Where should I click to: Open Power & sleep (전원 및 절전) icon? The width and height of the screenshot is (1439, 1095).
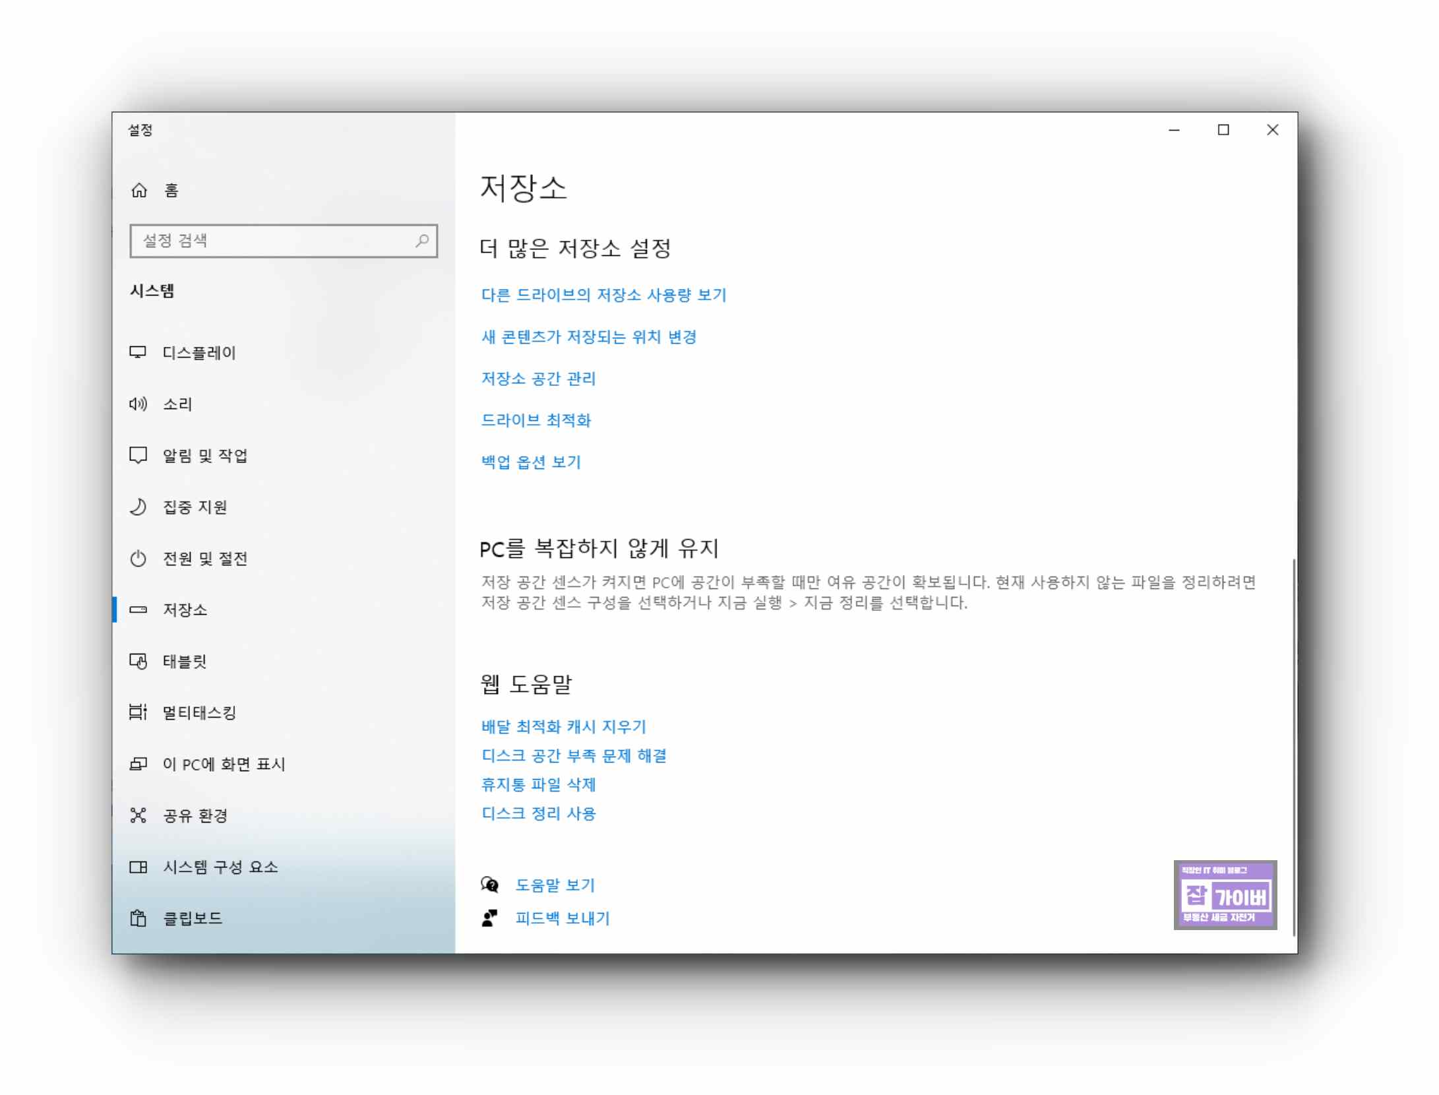coord(138,559)
